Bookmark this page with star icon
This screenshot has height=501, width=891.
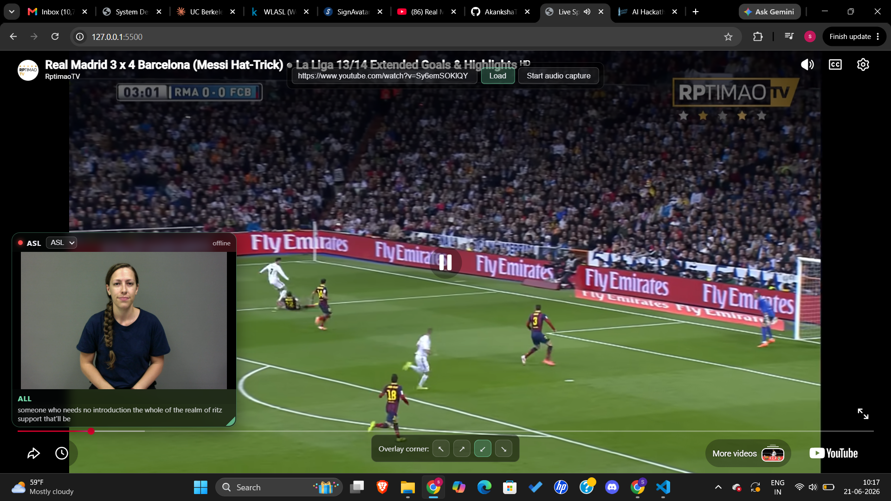coord(728,37)
